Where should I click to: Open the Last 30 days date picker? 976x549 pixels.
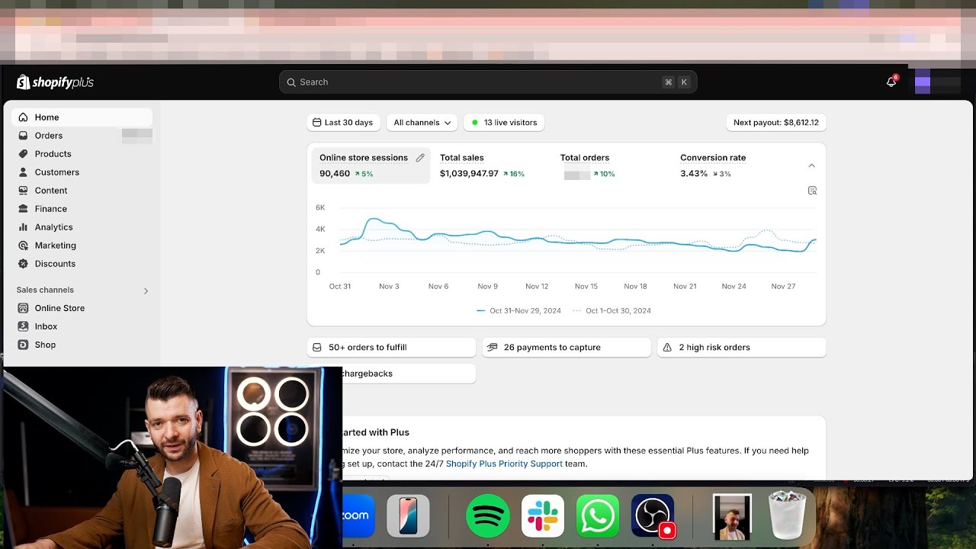[x=343, y=123]
